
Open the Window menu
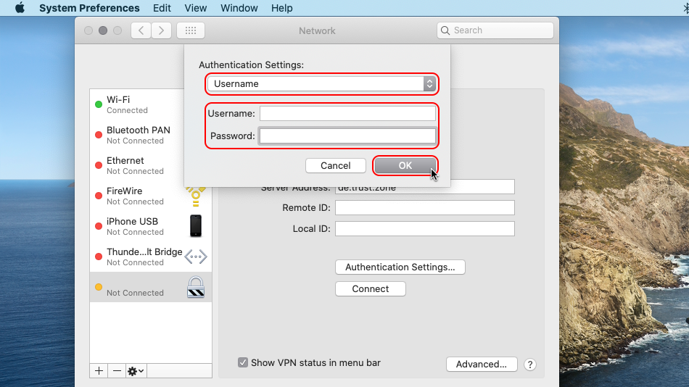click(x=239, y=8)
